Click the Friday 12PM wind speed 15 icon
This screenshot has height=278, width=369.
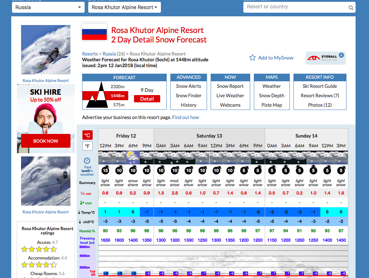click(105, 171)
